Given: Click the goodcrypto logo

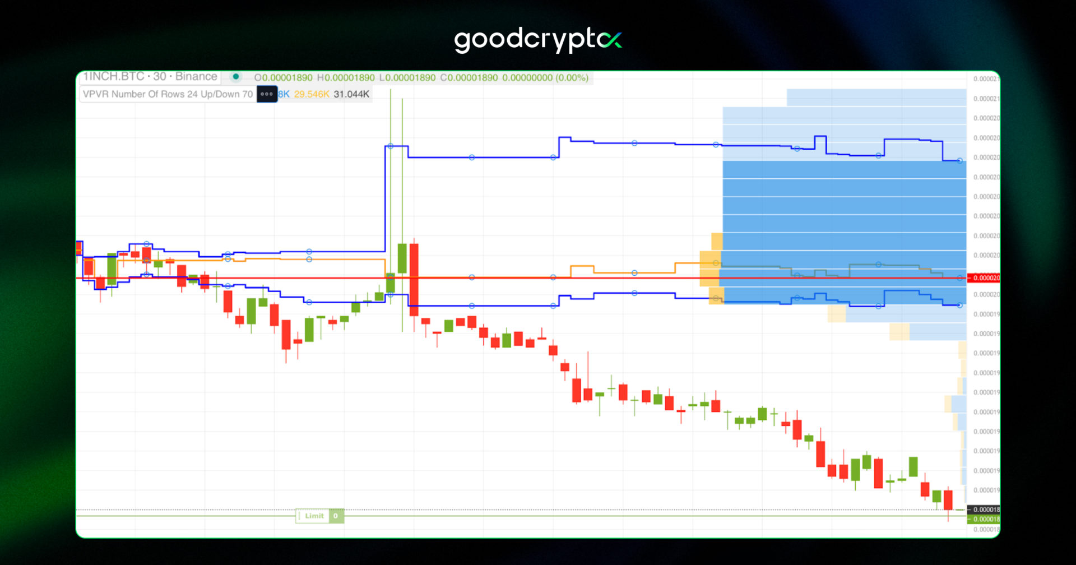Looking at the screenshot, I should [538, 40].
